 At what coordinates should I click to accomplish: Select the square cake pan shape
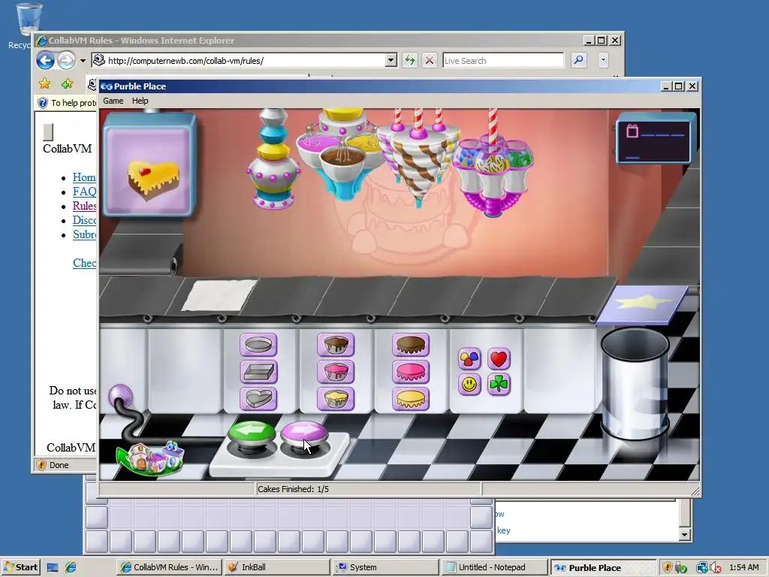point(258,371)
